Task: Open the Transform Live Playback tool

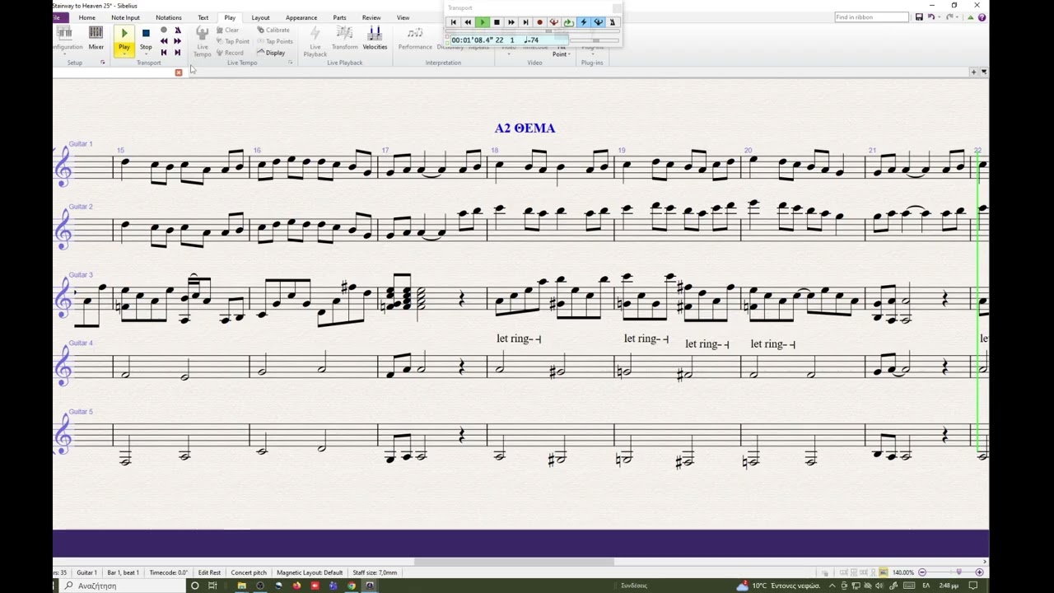Action: pos(344,37)
